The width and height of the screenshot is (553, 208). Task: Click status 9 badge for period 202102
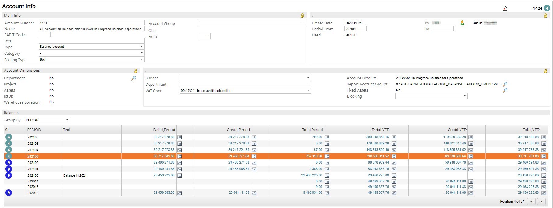point(9,163)
